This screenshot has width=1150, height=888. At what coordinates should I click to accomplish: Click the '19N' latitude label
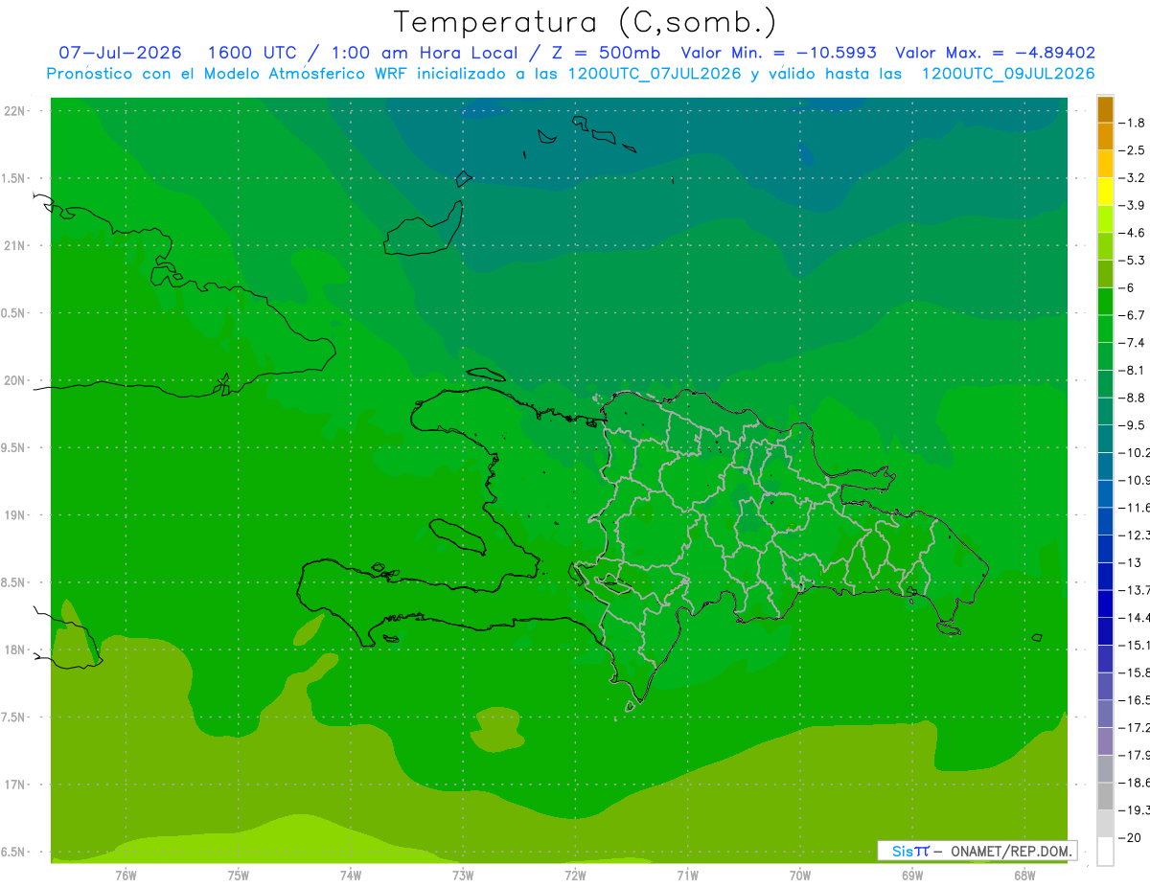click(13, 515)
